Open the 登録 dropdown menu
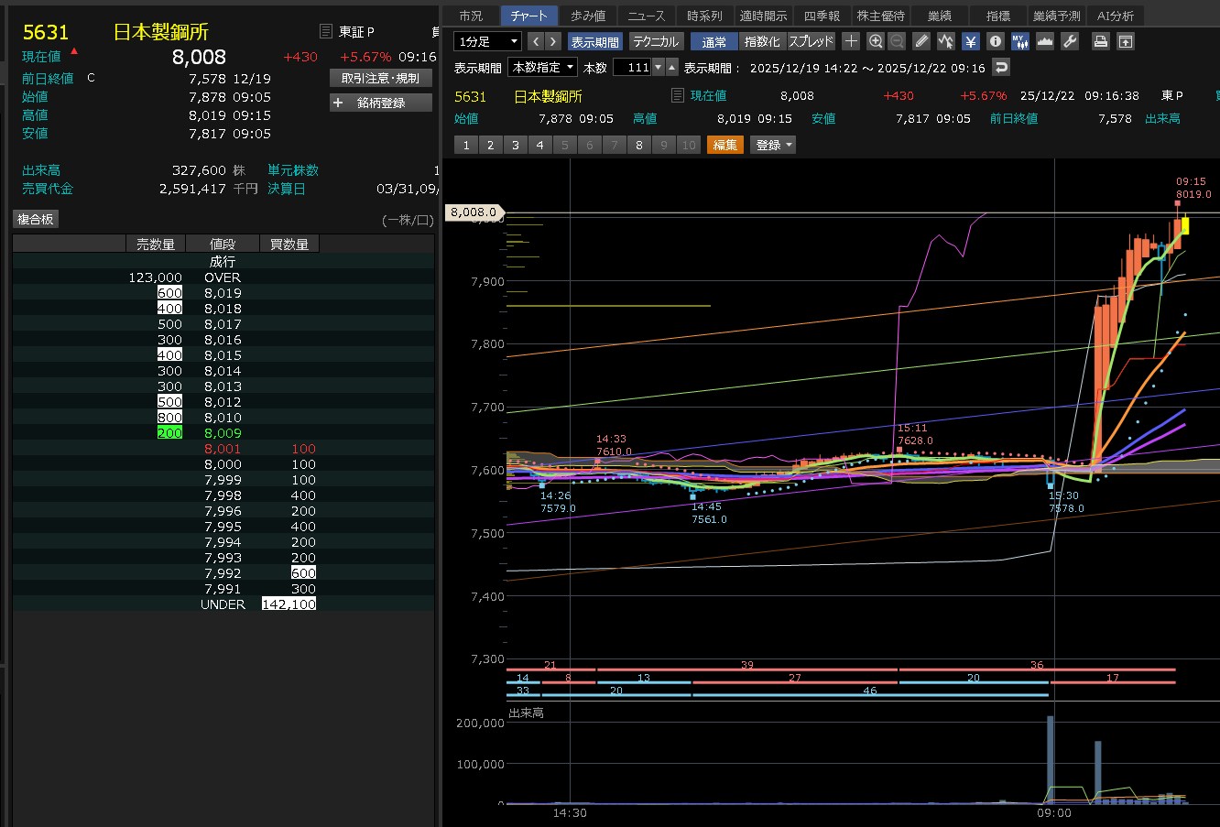The image size is (1220, 827). coord(774,145)
